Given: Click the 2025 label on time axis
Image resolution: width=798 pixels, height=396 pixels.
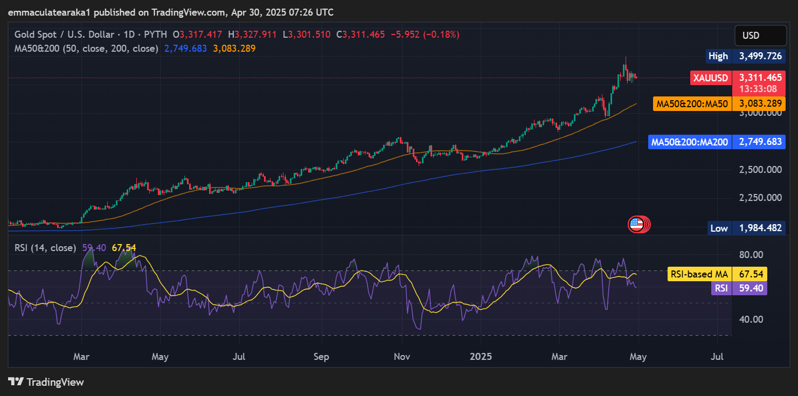Looking at the screenshot, I should pyautogui.click(x=481, y=357).
